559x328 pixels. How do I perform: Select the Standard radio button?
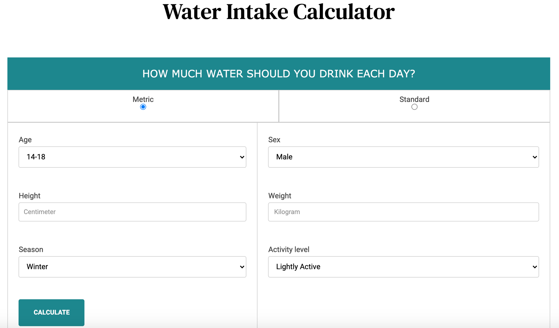coord(414,107)
